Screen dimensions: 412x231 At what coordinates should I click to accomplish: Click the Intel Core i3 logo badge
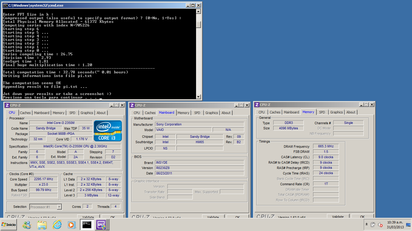(x=108, y=131)
